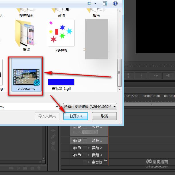Image resolution: width=175 pixels, height=175 pixels.
Task: Mute the 音频 2 track speaker
Action: [74, 148]
